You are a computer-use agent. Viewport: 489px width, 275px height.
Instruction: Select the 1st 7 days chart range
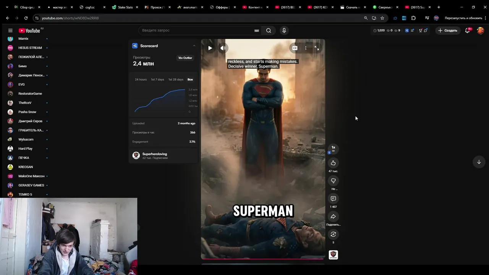pyautogui.click(x=157, y=79)
